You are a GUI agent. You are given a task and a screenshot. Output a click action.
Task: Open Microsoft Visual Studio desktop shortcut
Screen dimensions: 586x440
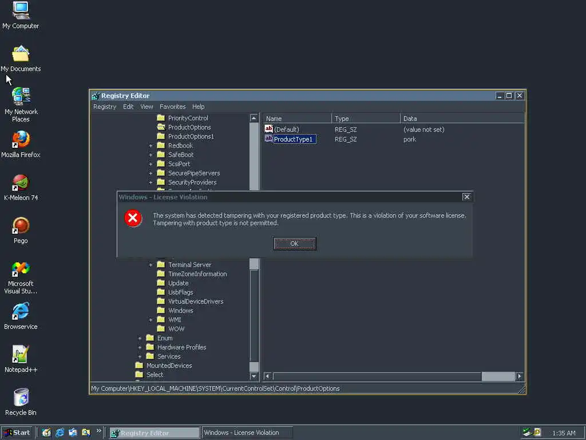click(x=21, y=278)
